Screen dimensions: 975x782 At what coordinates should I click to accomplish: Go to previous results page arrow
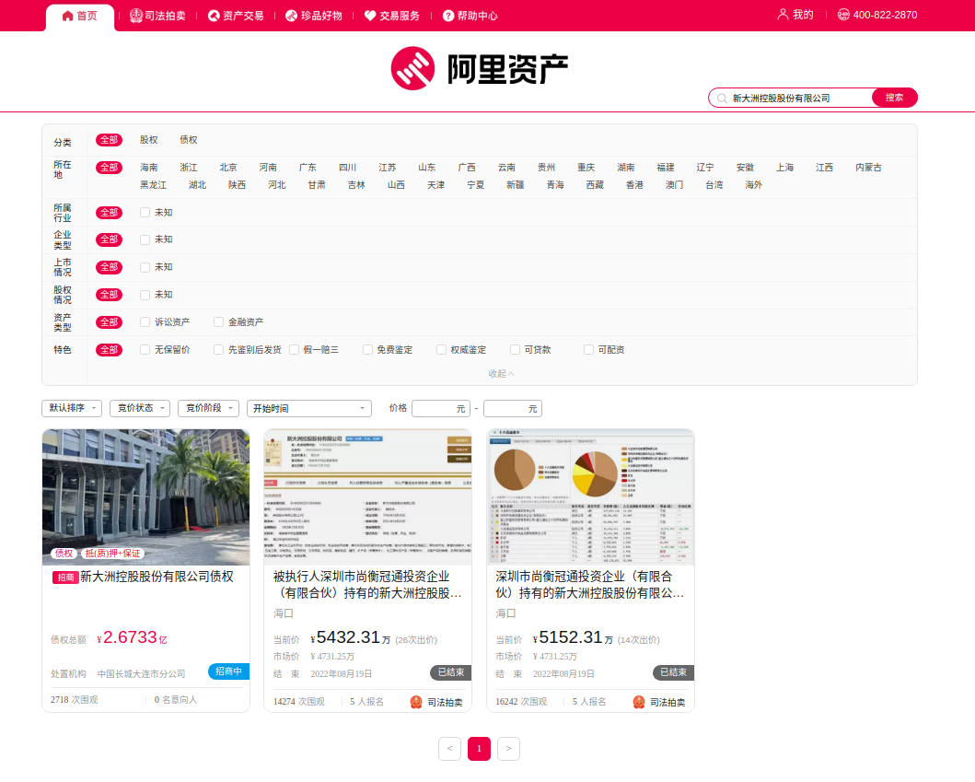tap(449, 749)
